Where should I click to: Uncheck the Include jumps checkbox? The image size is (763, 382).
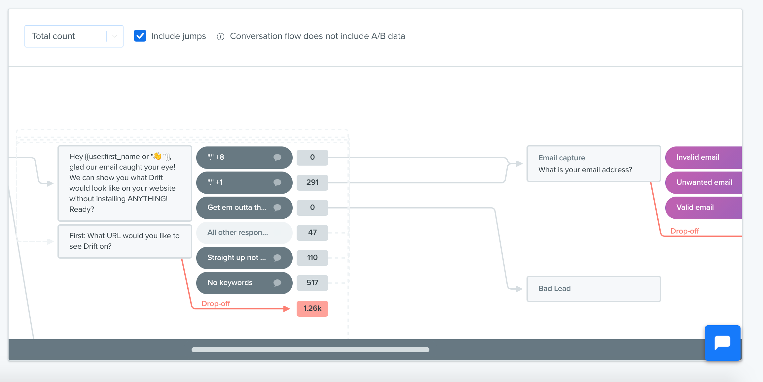[140, 36]
